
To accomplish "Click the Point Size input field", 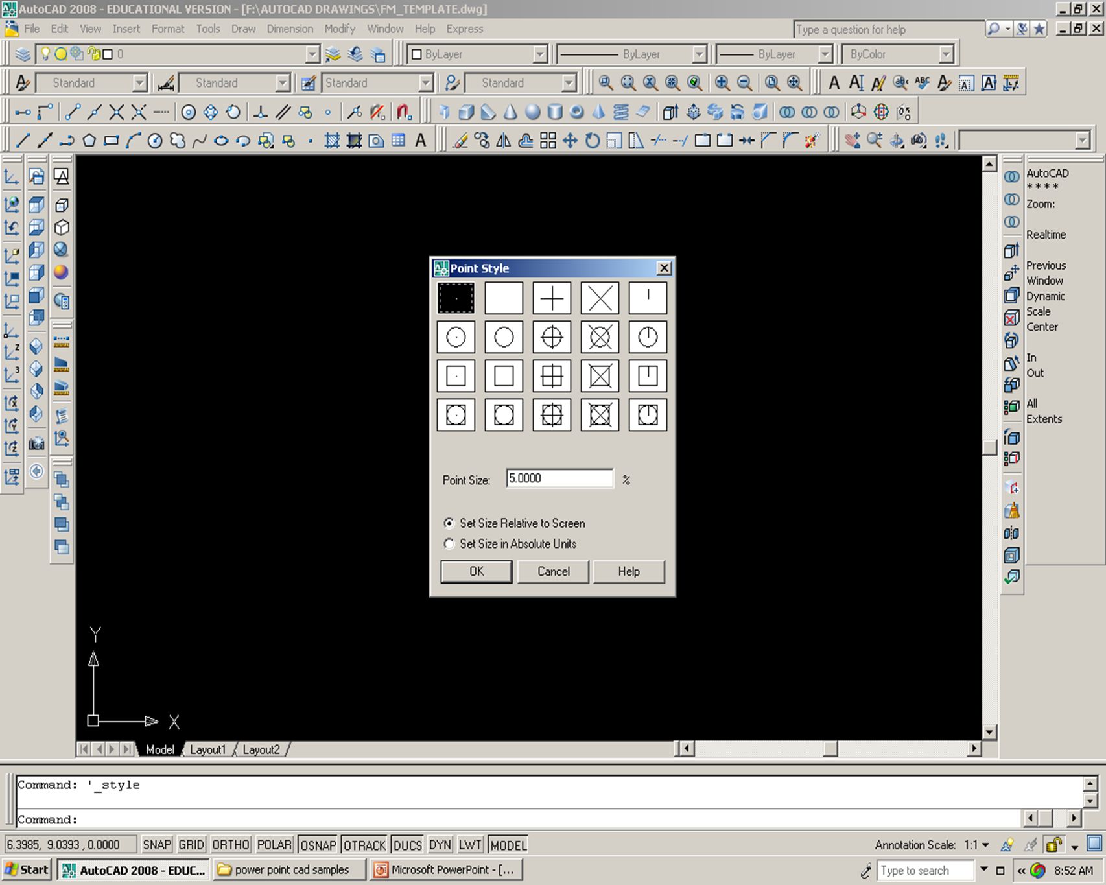I will pyautogui.click(x=559, y=478).
